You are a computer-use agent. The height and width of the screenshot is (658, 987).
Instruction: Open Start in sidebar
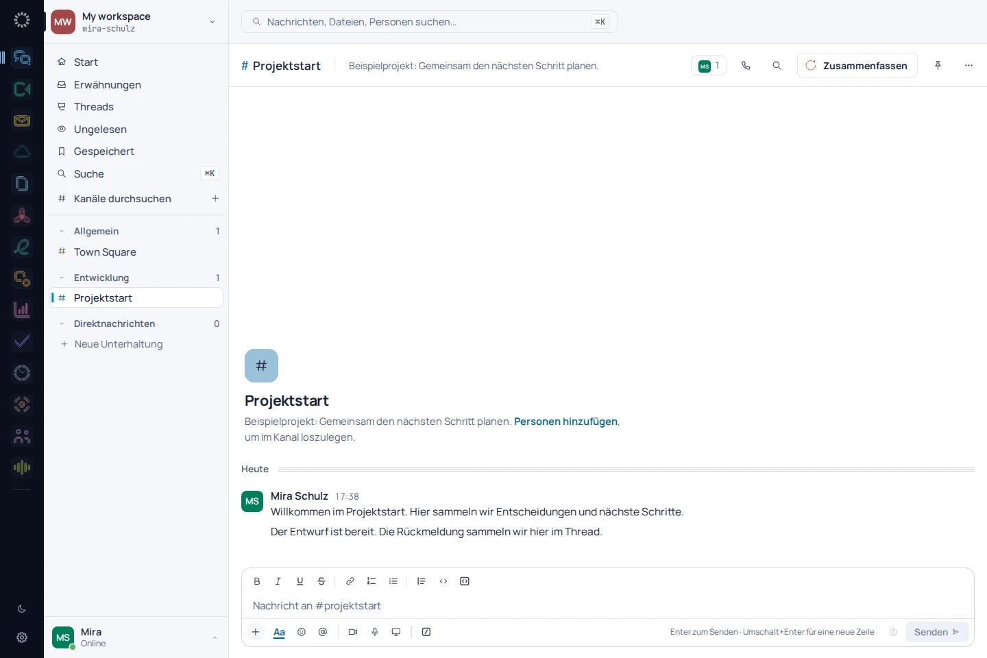pos(137,62)
